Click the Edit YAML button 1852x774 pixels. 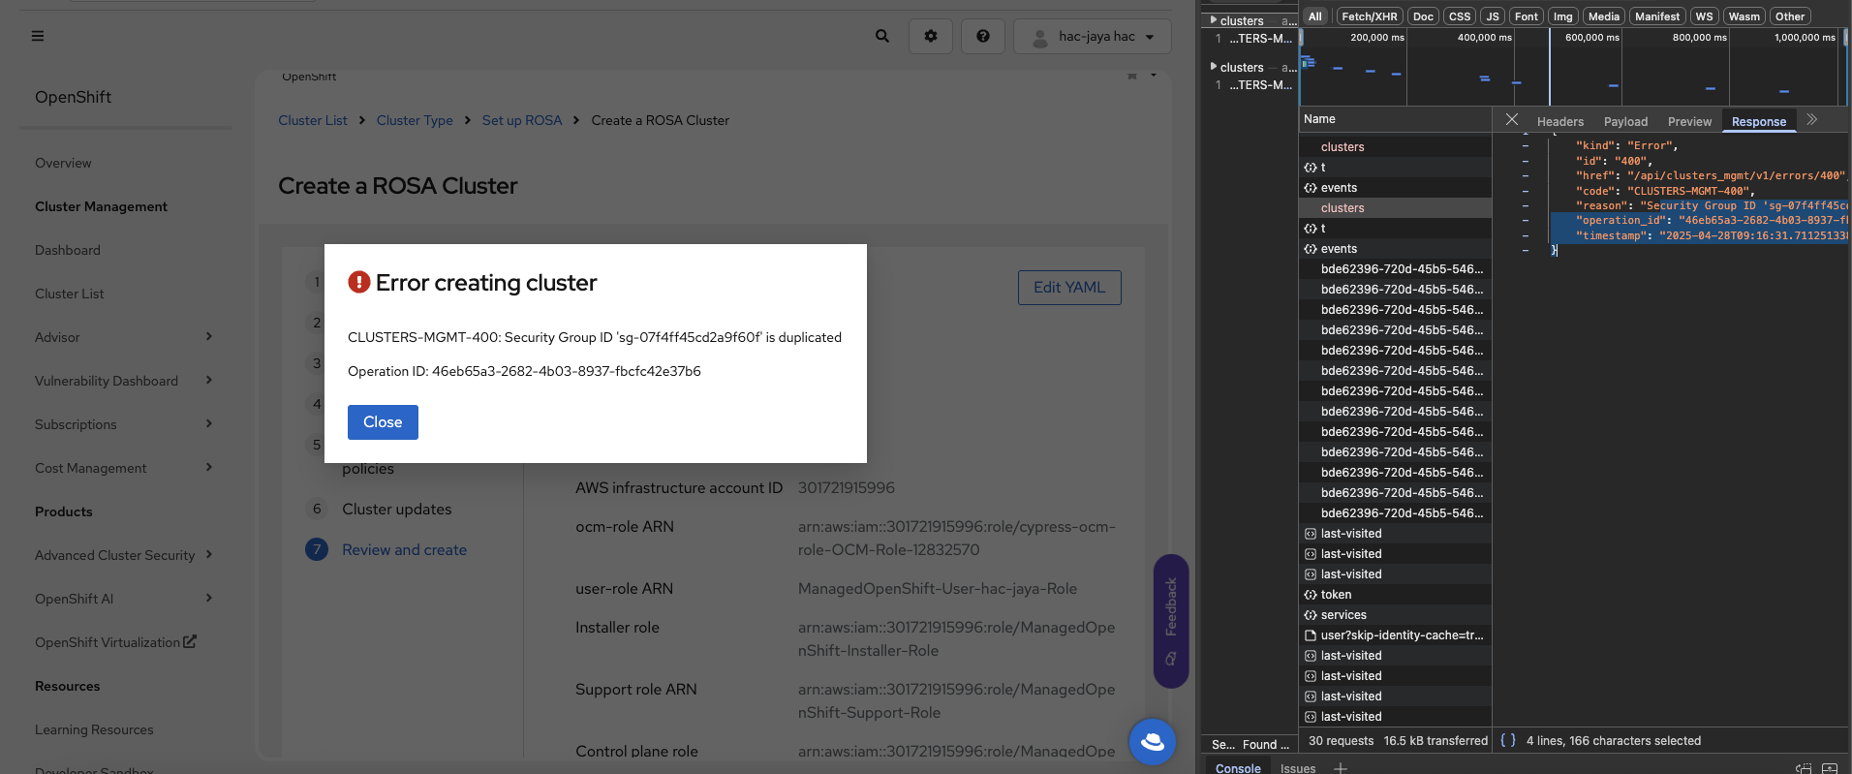pyautogui.click(x=1069, y=288)
